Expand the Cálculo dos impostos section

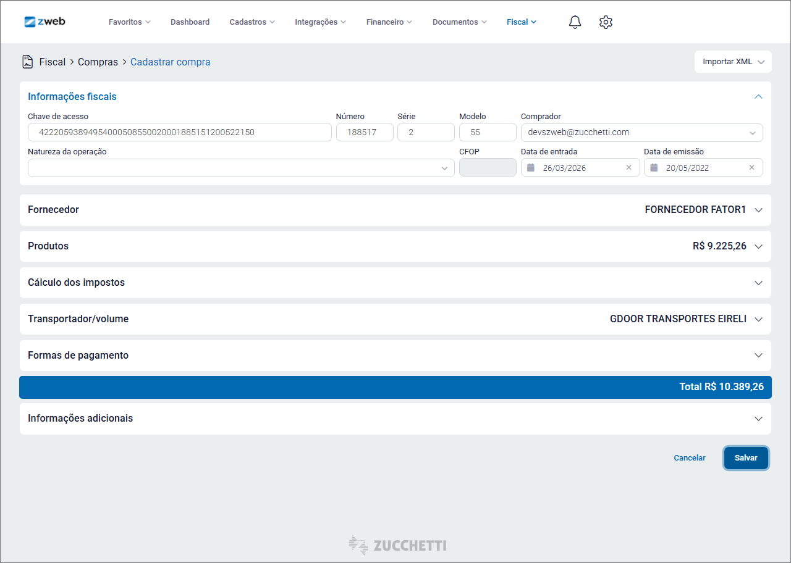pyautogui.click(x=758, y=283)
